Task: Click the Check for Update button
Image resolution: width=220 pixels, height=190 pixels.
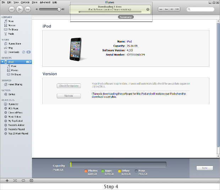Action: (x=69, y=86)
